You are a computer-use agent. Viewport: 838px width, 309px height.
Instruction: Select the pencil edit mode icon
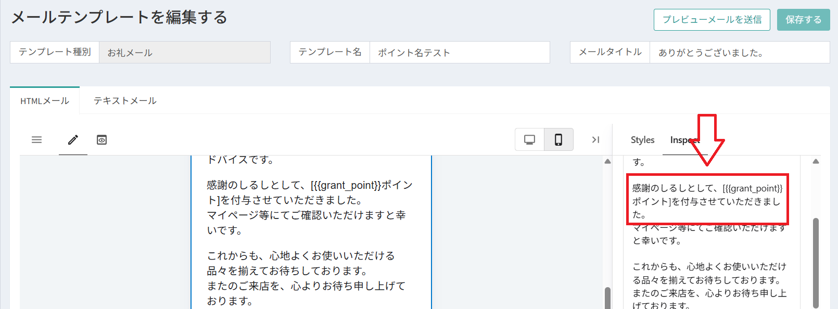[73, 139]
